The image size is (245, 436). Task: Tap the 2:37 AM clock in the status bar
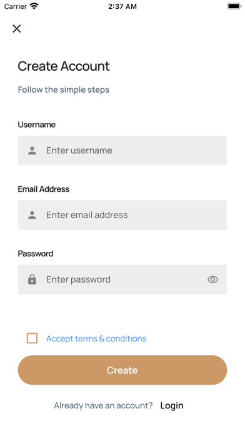tap(122, 6)
